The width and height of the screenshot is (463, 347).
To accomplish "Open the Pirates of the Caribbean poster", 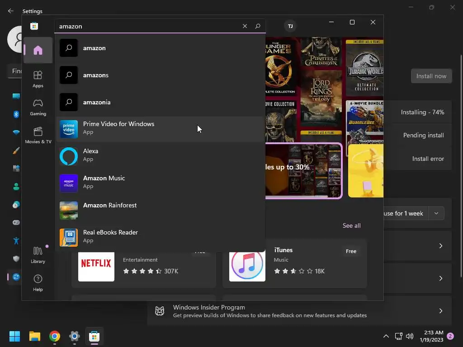I will coord(321,52).
